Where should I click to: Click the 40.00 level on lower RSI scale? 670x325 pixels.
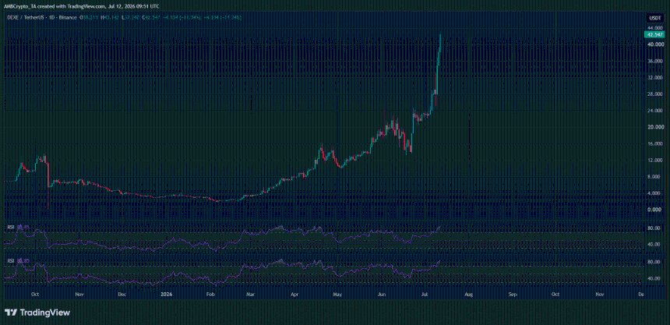654,278
